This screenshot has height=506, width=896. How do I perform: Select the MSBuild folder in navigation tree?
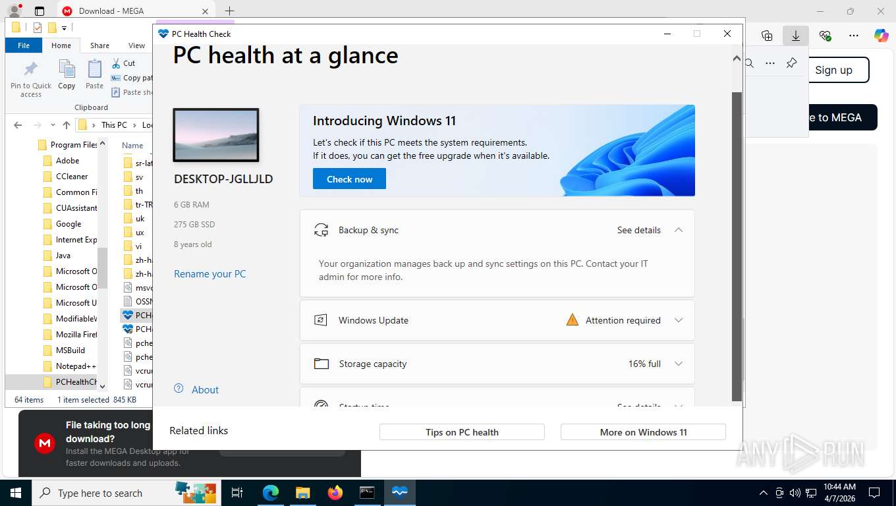tap(70, 351)
